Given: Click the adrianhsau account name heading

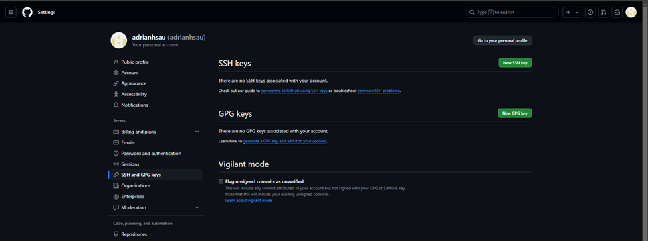Looking at the screenshot, I should (x=169, y=38).
